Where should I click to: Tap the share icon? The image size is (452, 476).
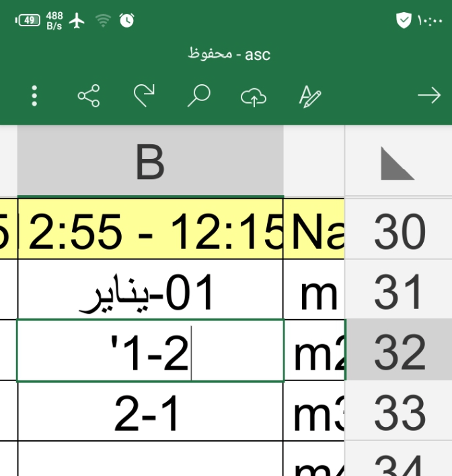pos(89,96)
